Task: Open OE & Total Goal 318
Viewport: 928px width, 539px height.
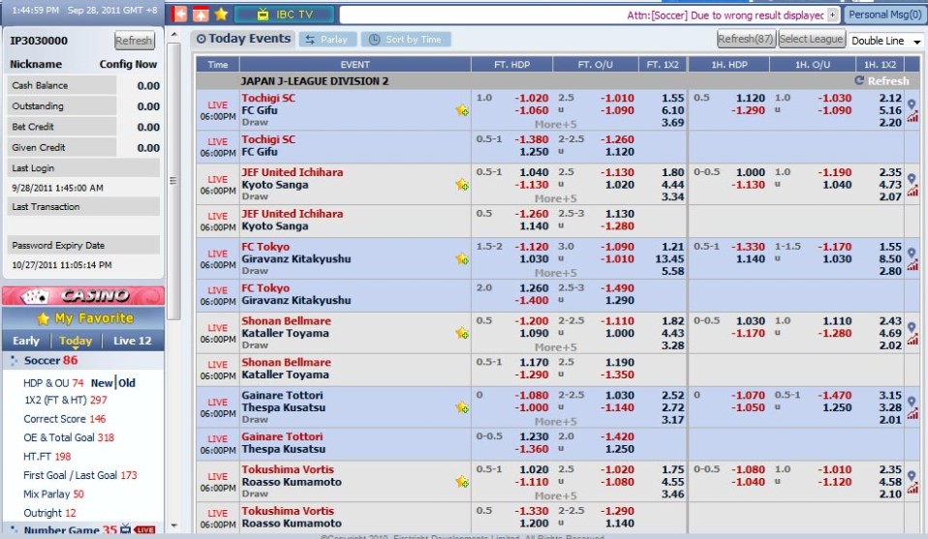Action: 69,438
